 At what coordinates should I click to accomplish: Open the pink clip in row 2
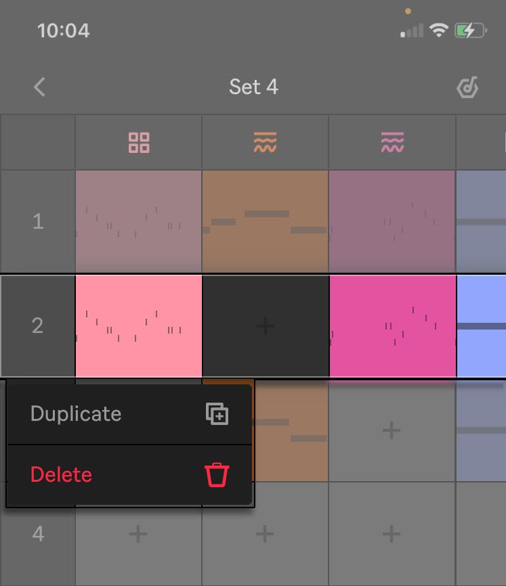click(138, 325)
